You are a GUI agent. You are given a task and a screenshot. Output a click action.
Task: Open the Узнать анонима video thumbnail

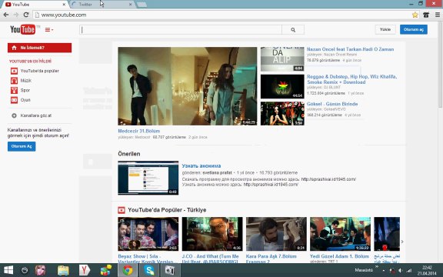[x=148, y=178]
